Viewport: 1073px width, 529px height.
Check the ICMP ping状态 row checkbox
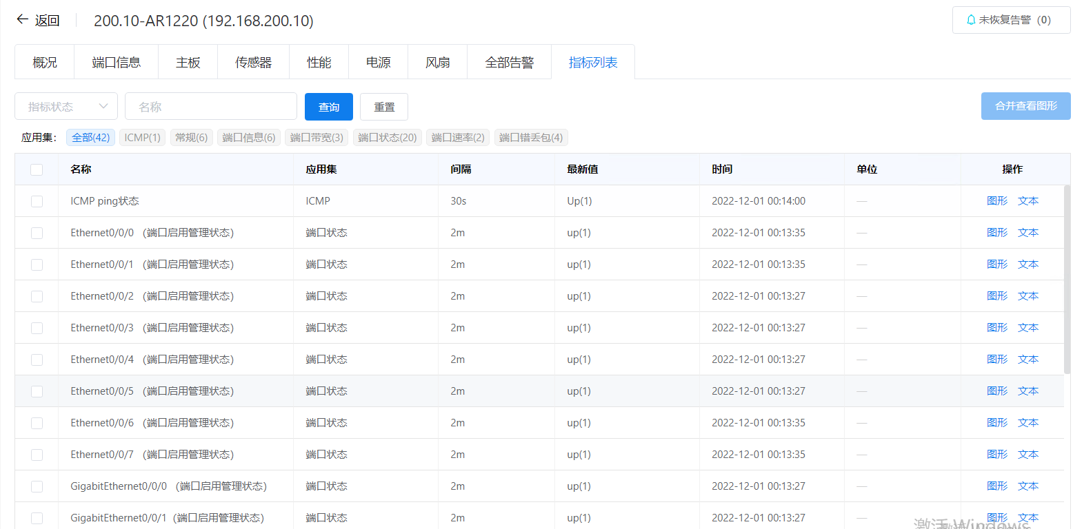tap(37, 201)
